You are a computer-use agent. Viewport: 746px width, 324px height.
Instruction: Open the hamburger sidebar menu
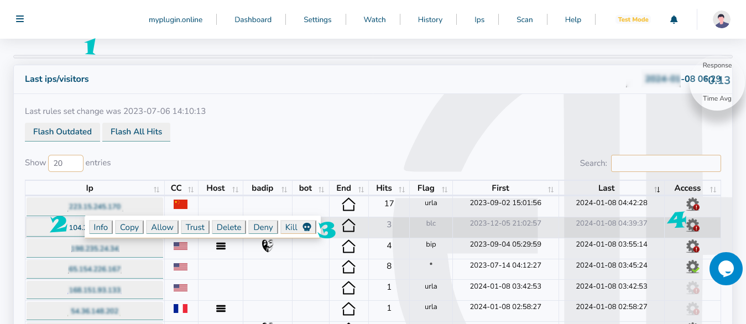pyautogui.click(x=20, y=19)
